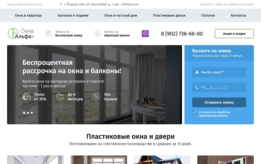This screenshot has height=164, width=261.
Task: Open first product card thumbnail, white window
Action: (x=35, y=160)
